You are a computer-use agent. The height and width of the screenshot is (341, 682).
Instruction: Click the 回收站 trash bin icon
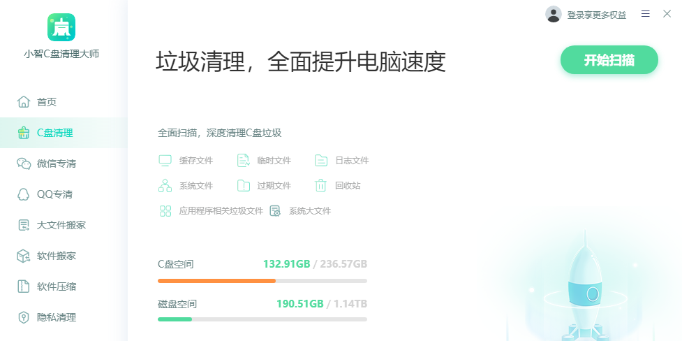pos(320,186)
